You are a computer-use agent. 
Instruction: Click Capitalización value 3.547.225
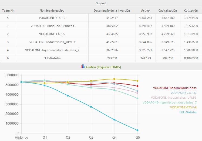[x=168, y=50]
